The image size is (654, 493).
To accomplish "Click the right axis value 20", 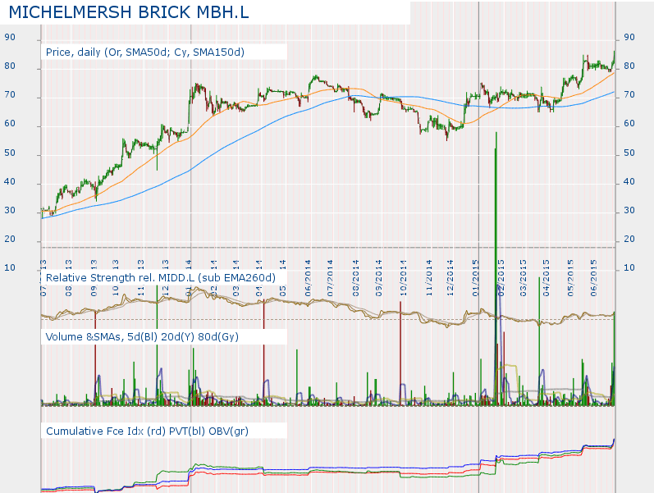I will (x=629, y=239).
